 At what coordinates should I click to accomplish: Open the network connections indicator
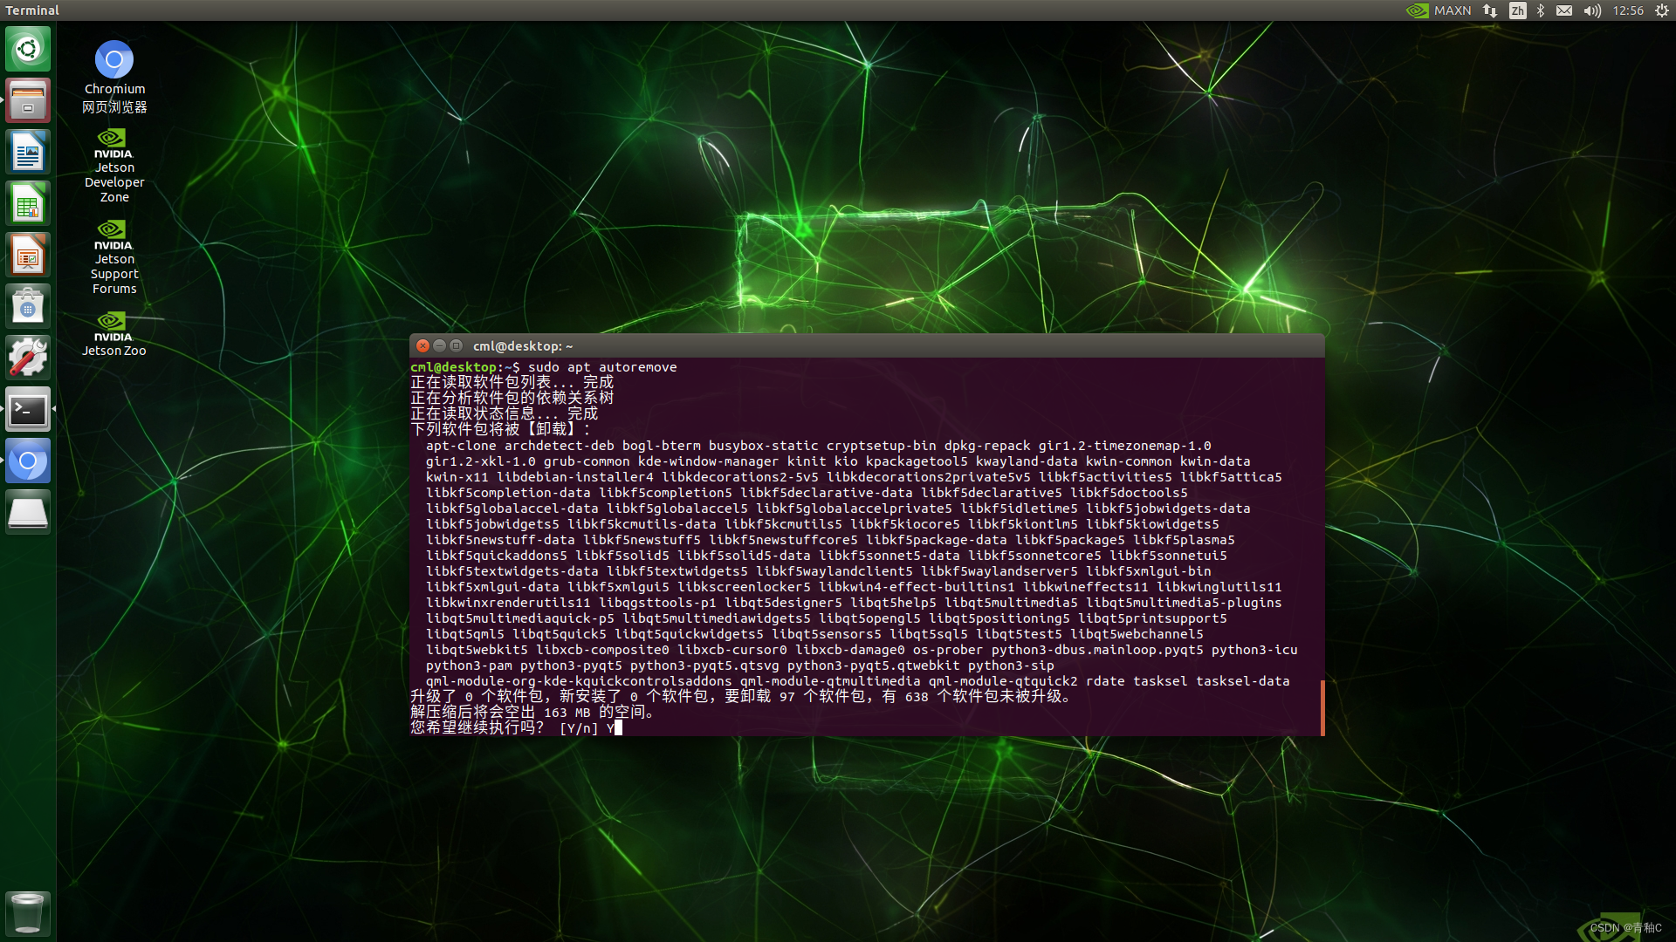click(1490, 10)
